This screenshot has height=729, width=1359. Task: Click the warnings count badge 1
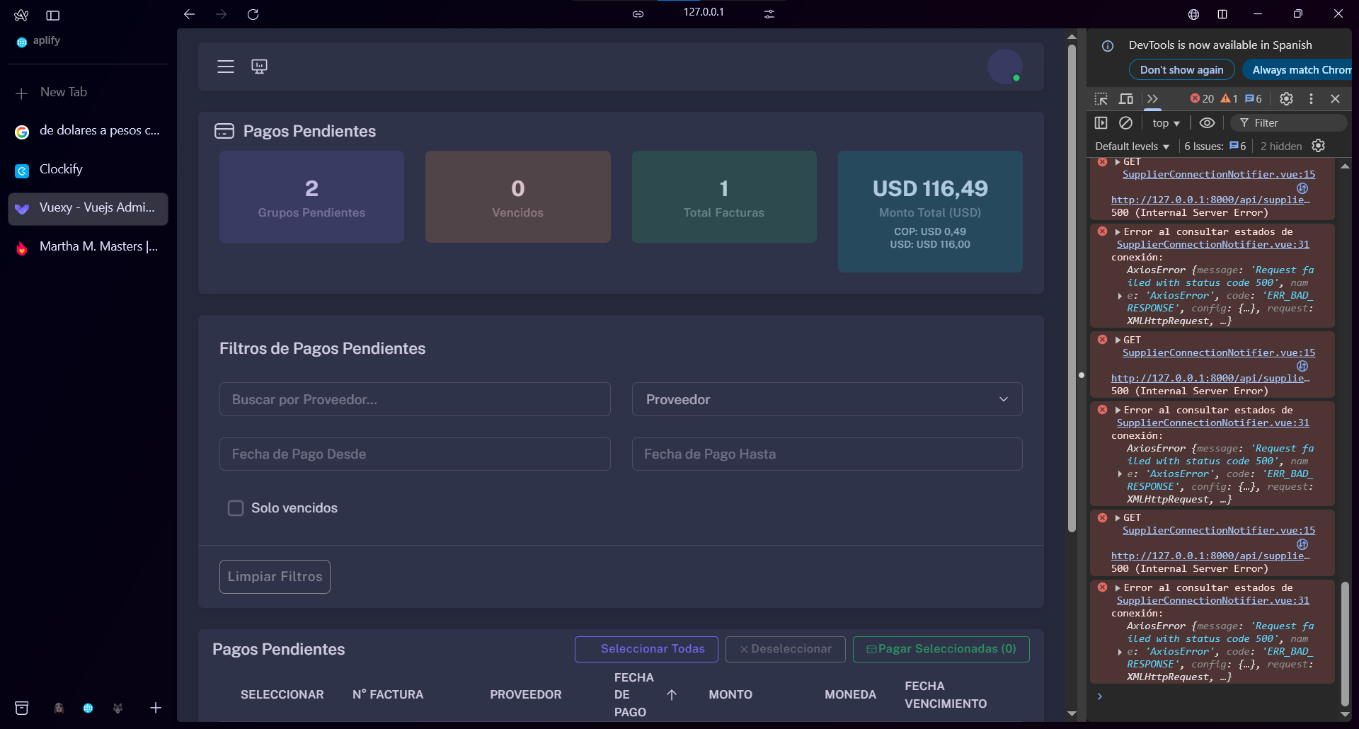point(1229,99)
